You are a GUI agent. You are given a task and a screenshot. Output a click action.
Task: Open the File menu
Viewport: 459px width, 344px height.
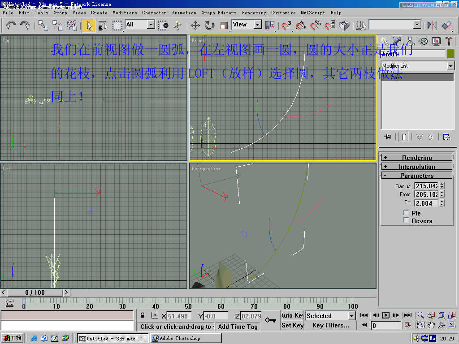(8, 13)
